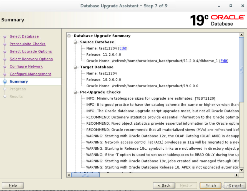
Task: Open the Configure Network step
Action: click(x=26, y=66)
